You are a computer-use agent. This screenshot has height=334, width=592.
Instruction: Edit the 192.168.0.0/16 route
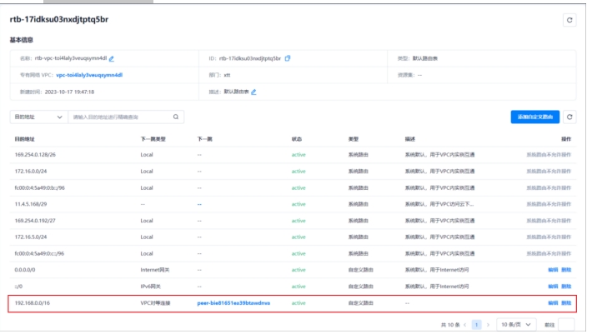pos(553,303)
